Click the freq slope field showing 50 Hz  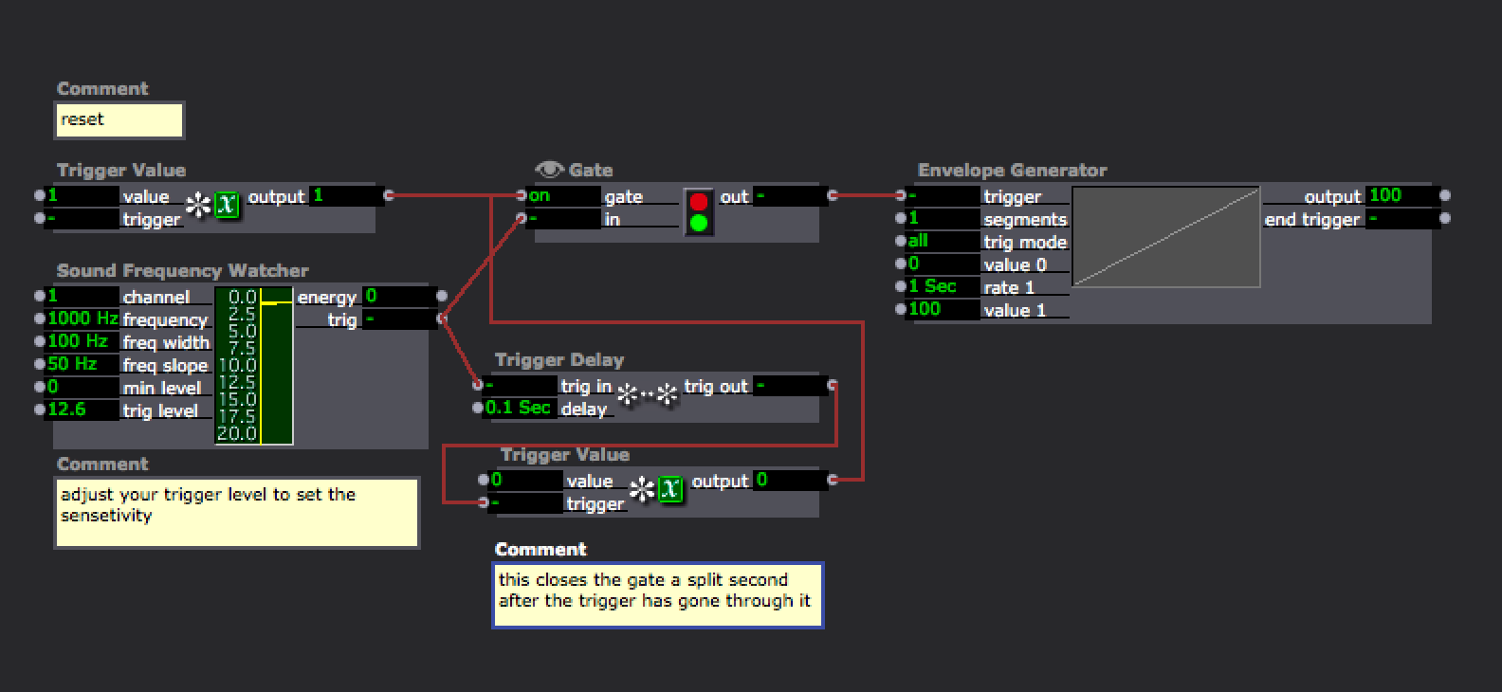coord(82,365)
